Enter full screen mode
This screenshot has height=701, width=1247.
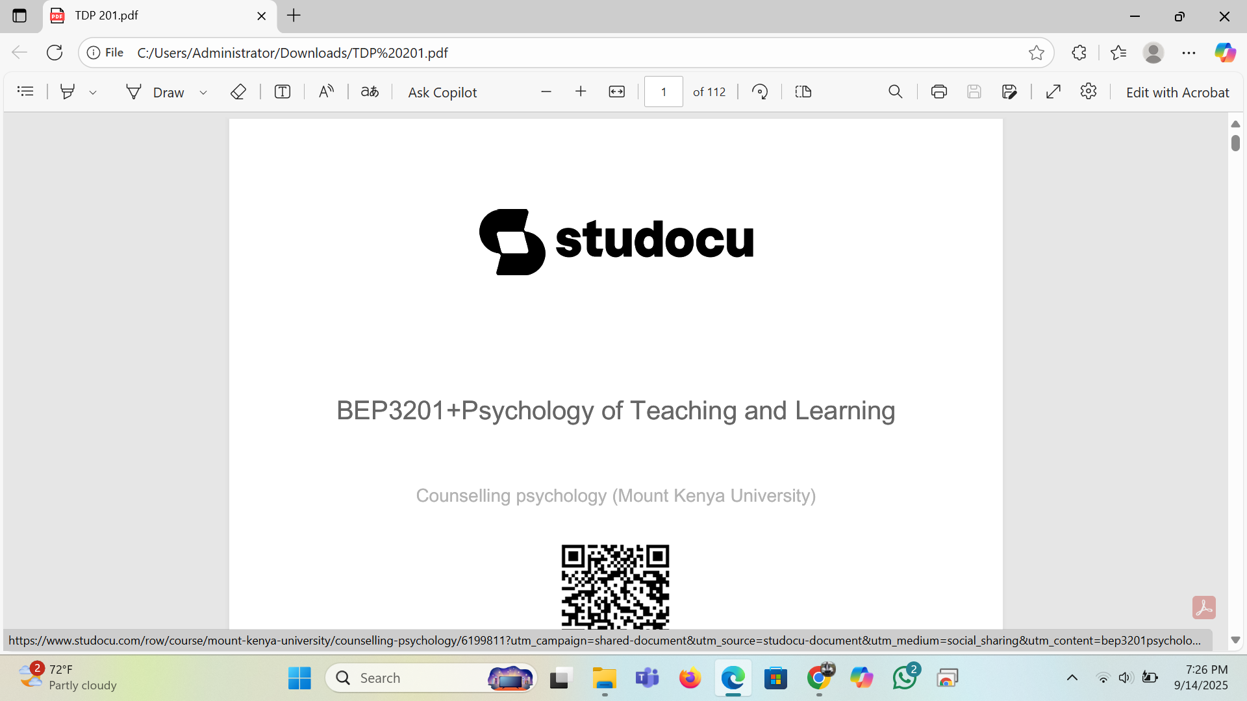1053,92
